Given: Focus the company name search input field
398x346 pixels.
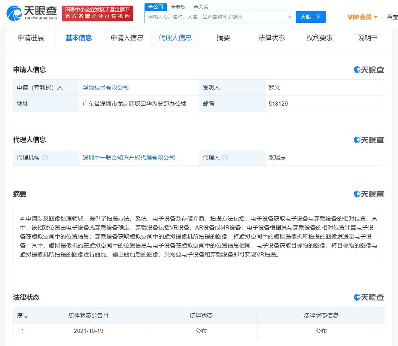Looking at the screenshot, I should pyautogui.click(x=215, y=17).
